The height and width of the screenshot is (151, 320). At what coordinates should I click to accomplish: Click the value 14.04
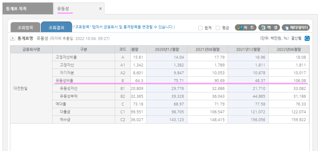coord(179,57)
